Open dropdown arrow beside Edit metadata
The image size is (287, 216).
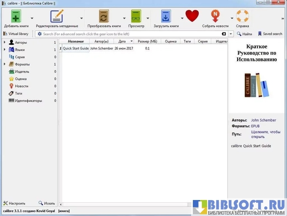[81, 18]
